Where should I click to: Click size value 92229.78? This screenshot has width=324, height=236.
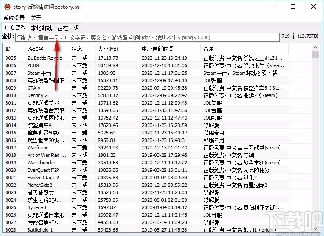pyautogui.click(x=108, y=88)
